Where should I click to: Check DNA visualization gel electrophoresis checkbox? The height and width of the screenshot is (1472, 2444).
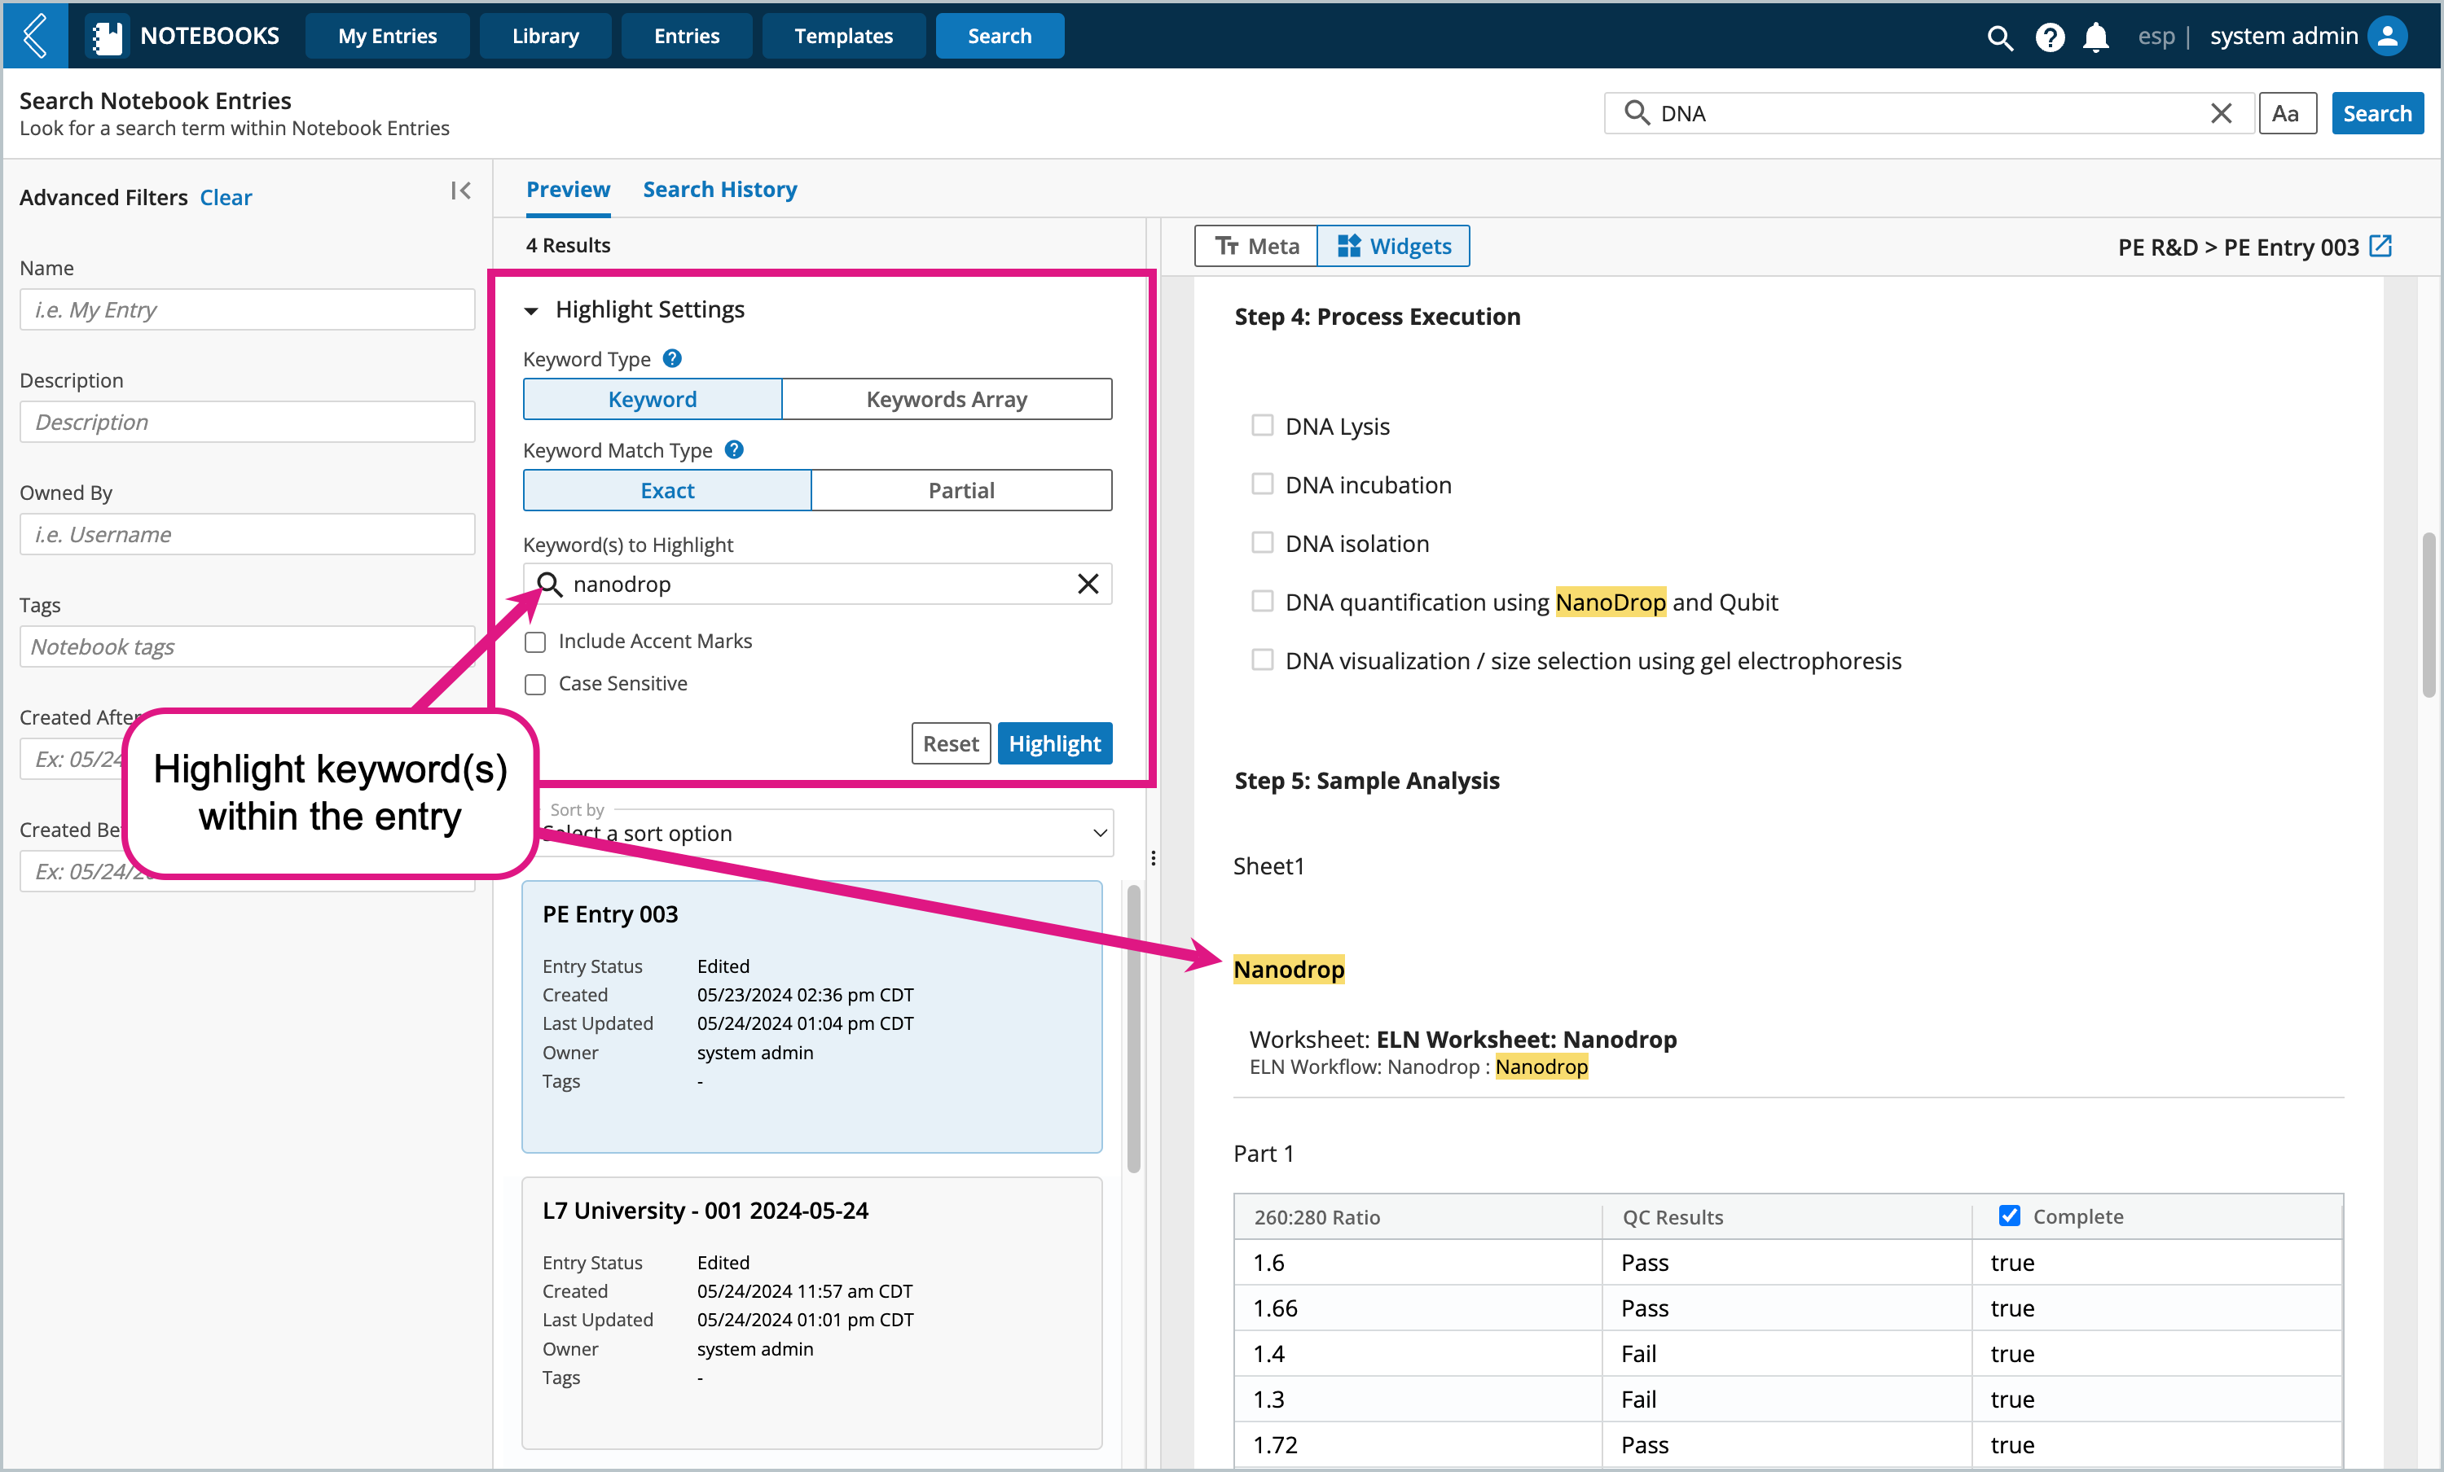(1262, 659)
